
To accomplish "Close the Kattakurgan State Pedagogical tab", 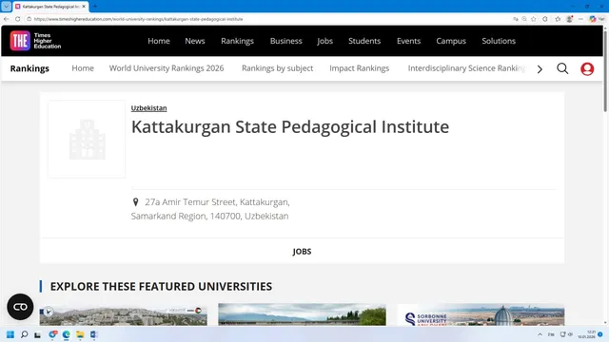I will click(x=84, y=7).
